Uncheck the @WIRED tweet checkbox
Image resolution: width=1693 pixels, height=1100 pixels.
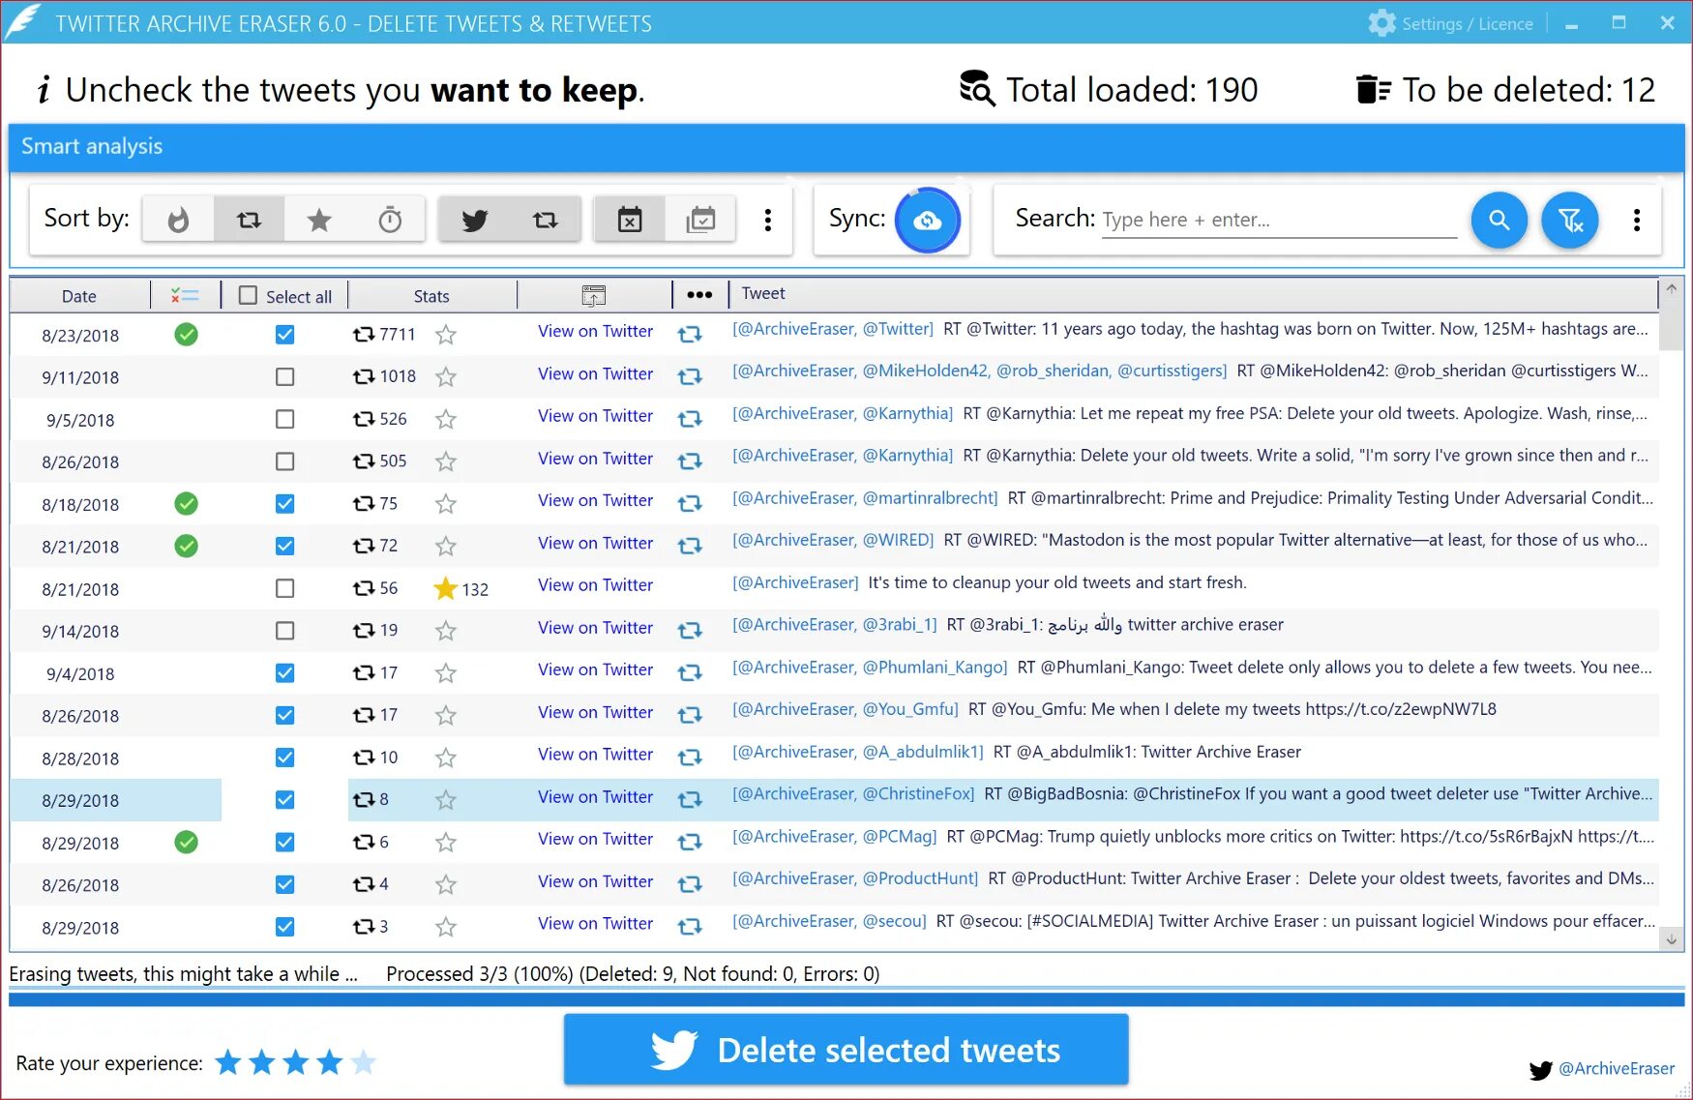(284, 546)
